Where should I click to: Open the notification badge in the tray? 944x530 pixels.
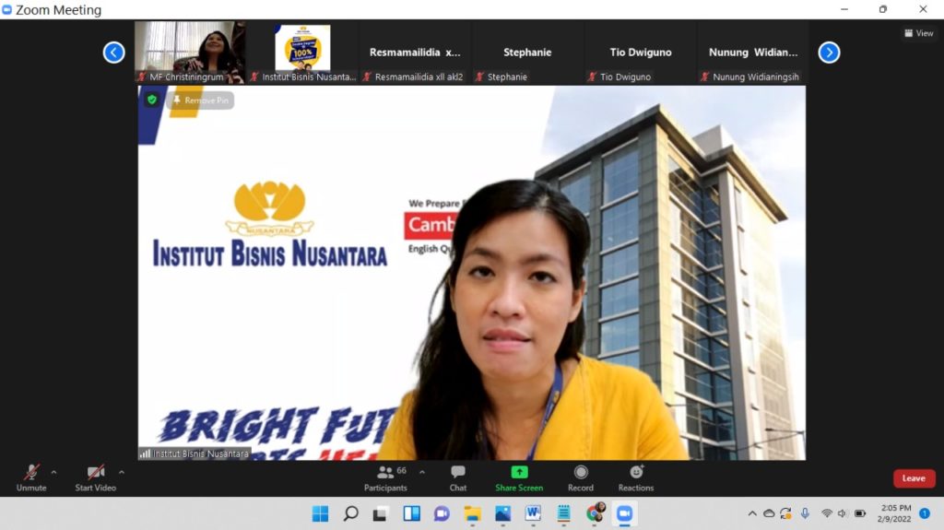925,513
